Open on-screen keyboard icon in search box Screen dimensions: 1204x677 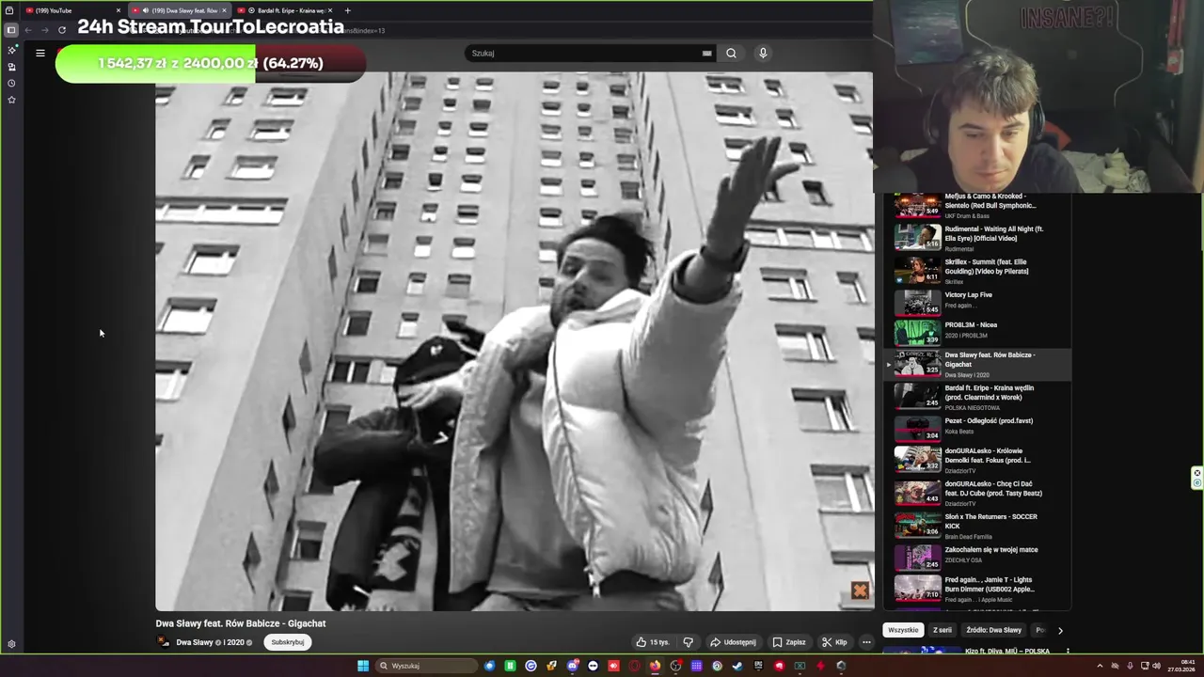pyautogui.click(x=707, y=54)
